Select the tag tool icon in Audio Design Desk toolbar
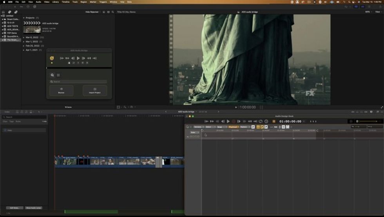 point(188,127)
